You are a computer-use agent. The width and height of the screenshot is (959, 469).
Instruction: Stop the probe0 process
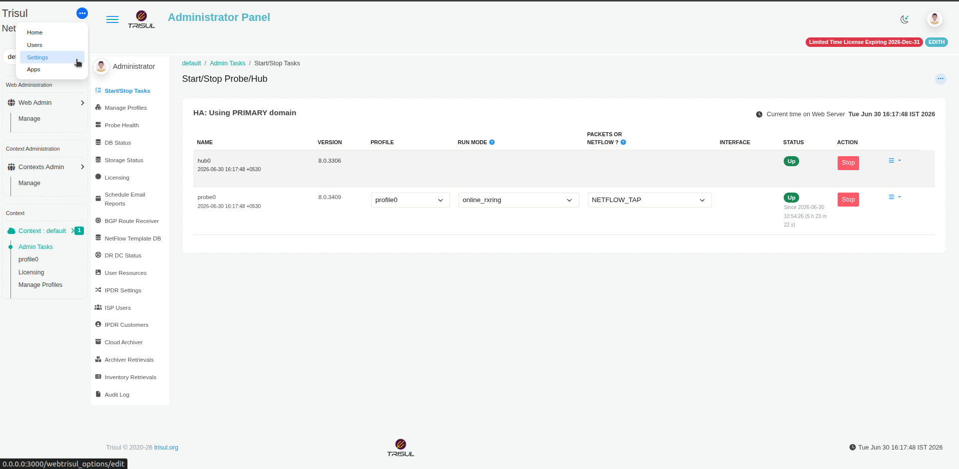[x=848, y=200]
